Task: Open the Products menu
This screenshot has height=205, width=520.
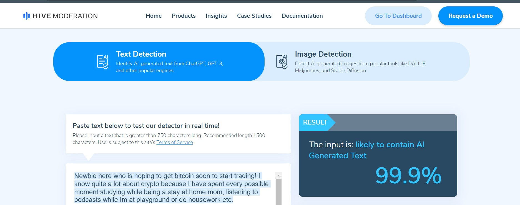Action: [184, 16]
